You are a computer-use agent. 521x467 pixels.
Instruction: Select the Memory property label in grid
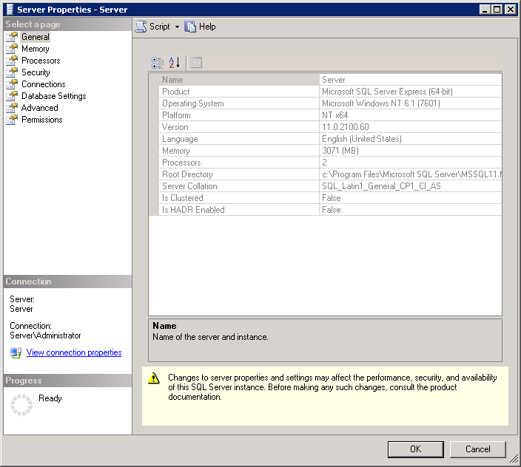(176, 151)
